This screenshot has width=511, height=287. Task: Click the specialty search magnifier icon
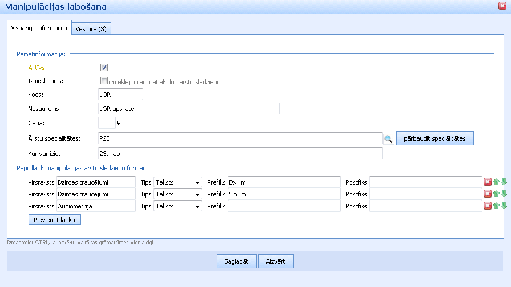click(x=388, y=138)
